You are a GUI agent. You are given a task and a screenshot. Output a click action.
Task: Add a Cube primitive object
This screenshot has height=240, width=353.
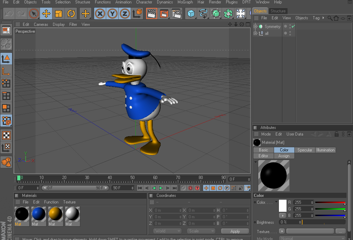tap(191, 13)
